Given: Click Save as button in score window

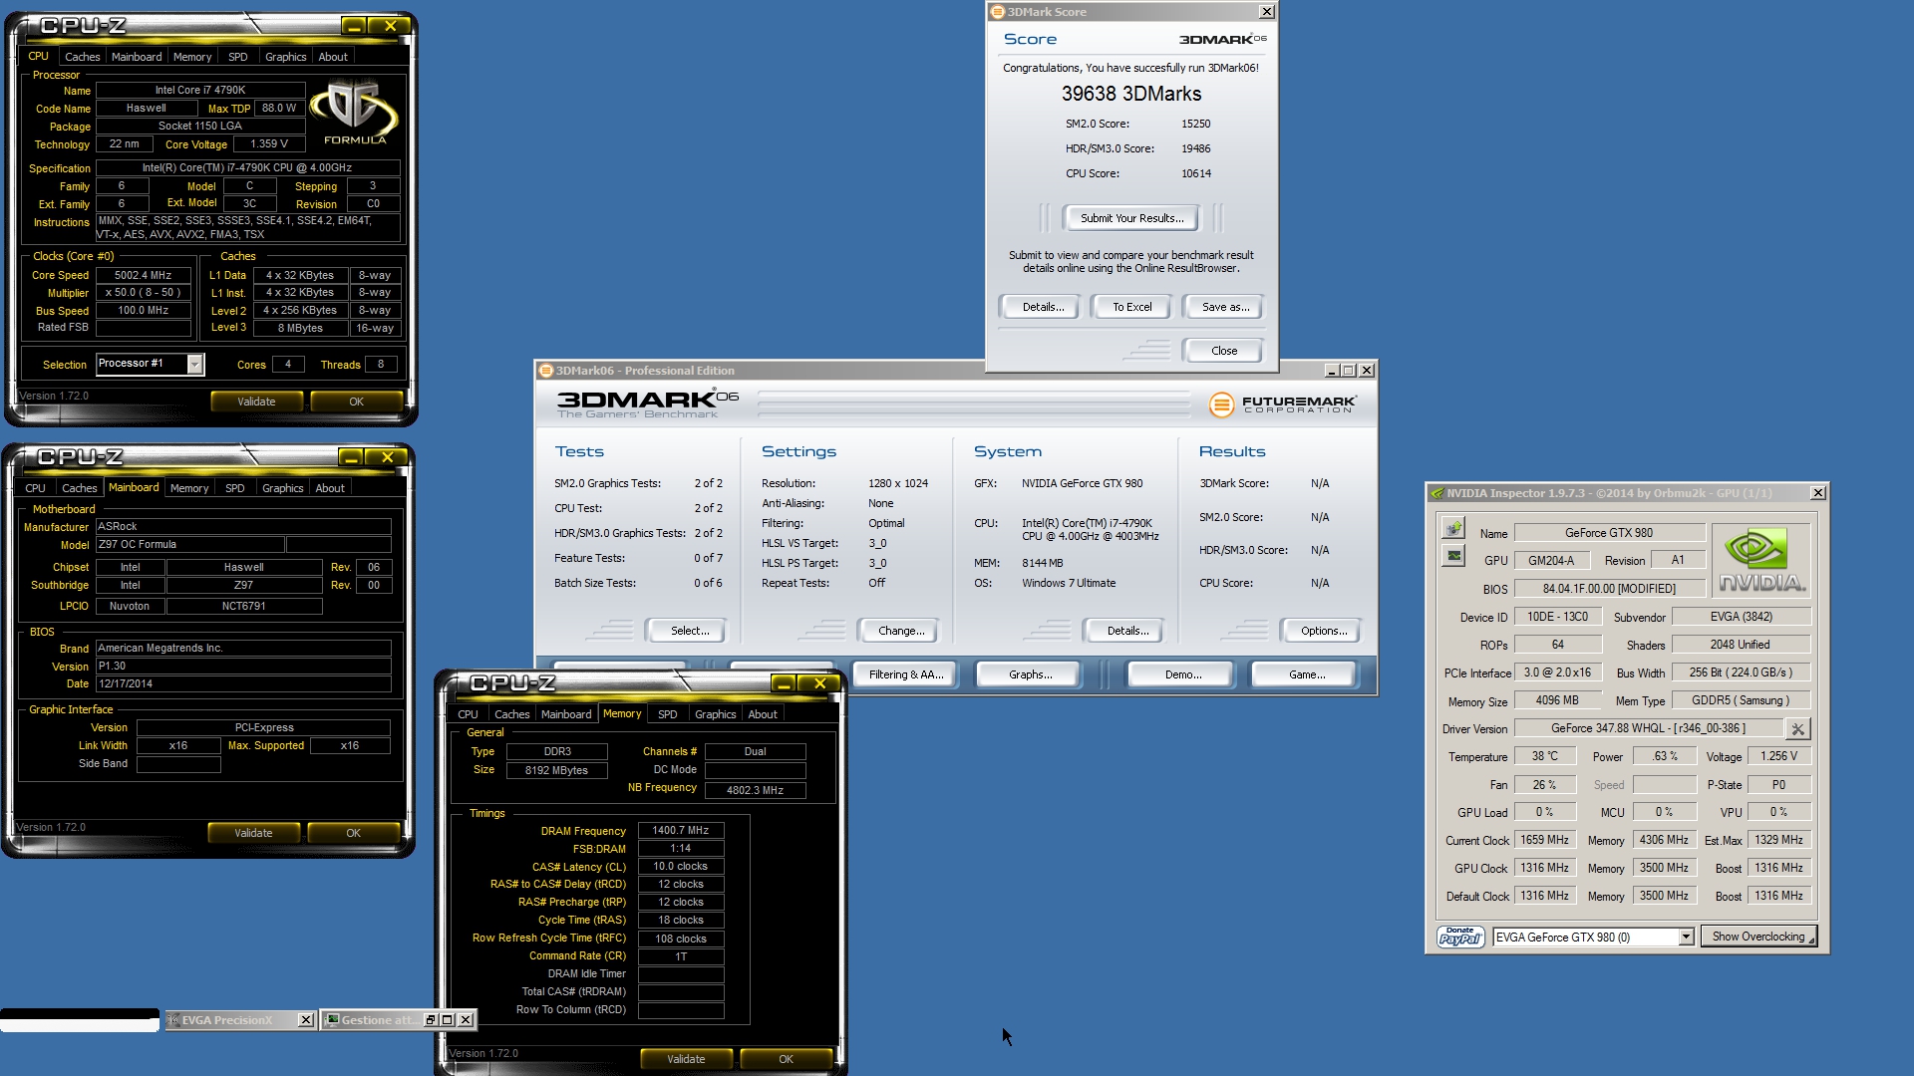Looking at the screenshot, I should pyautogui.click(x=1224, y=307).
